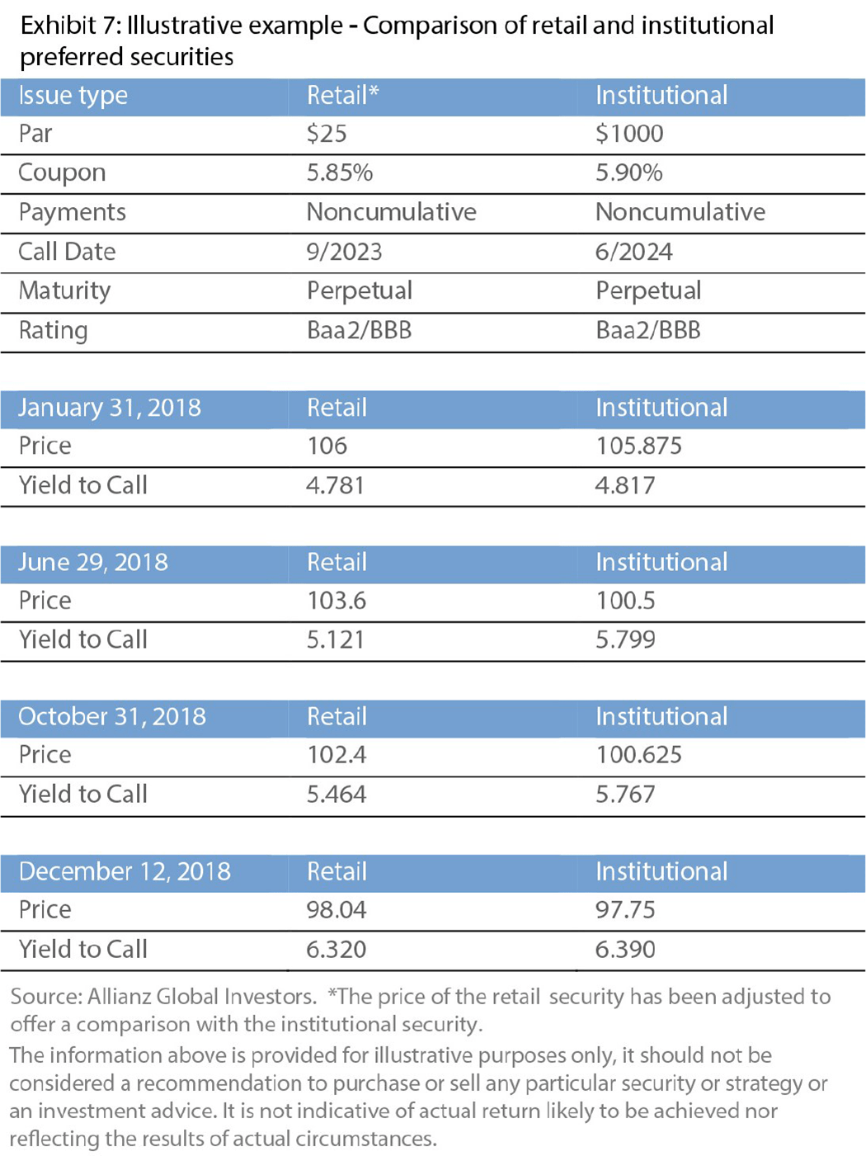Click the $1000 par value cell

click(629, 134)
